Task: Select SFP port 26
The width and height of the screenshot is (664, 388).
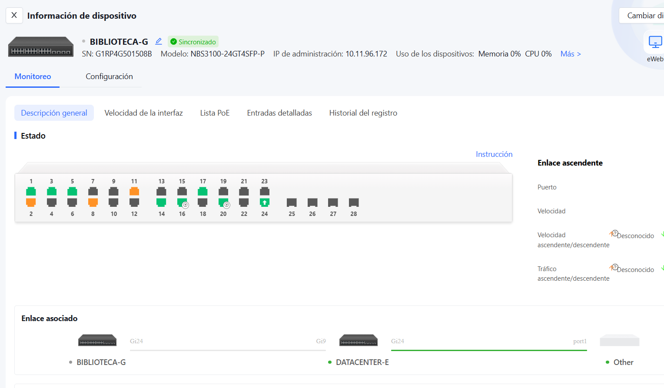Action: point(312,202)
